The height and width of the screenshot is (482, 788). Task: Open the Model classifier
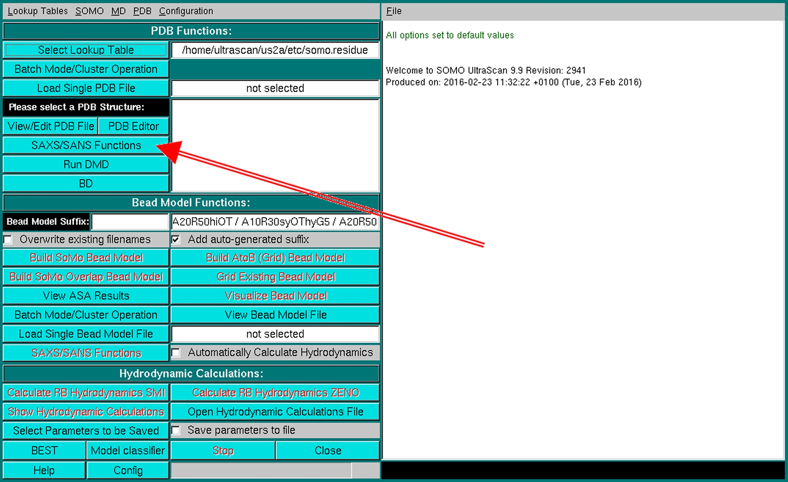pyautogui.click(x=128, y=451)
